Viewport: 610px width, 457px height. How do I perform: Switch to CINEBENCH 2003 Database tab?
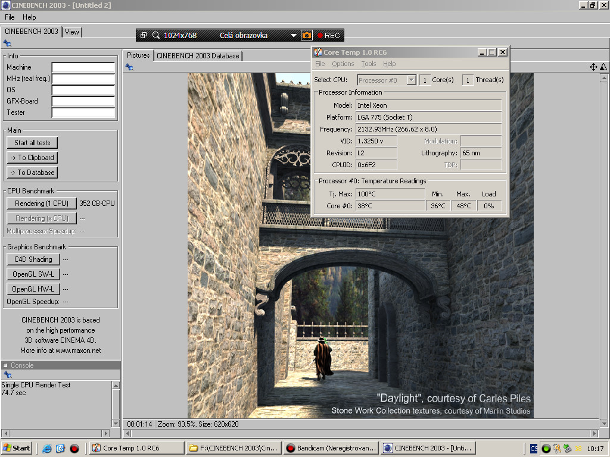198,56
